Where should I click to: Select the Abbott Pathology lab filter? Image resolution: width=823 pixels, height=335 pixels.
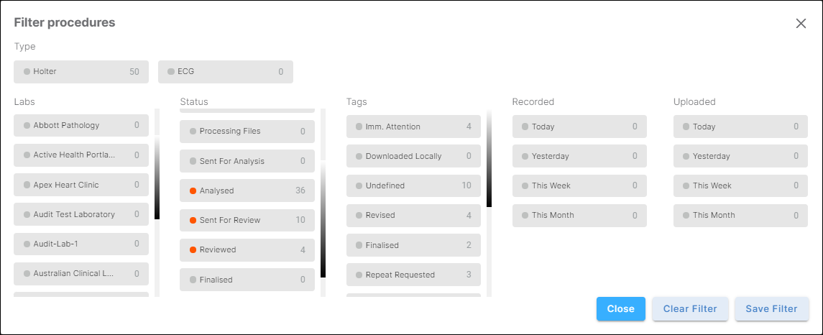pyautogui.click(x=81, y=125)
